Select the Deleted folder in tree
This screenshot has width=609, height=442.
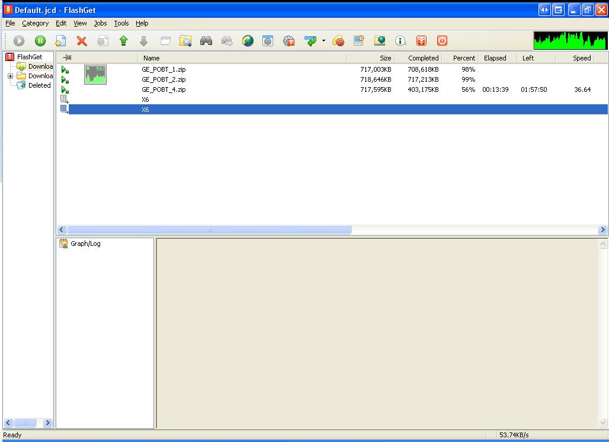click(x=39, y=85)
